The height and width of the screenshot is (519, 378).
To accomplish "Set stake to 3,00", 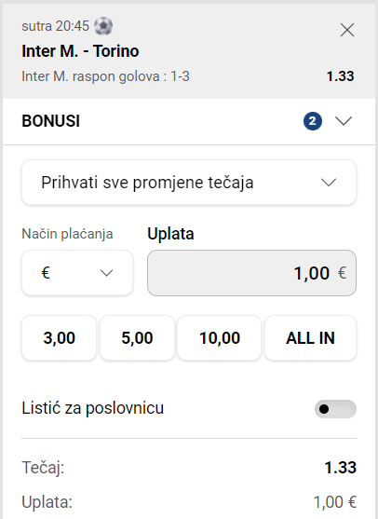I will point(60,338).
